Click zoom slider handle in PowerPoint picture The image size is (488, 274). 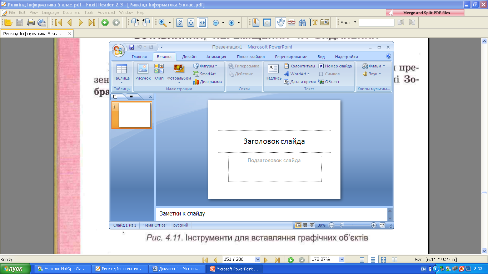(342, 225)
